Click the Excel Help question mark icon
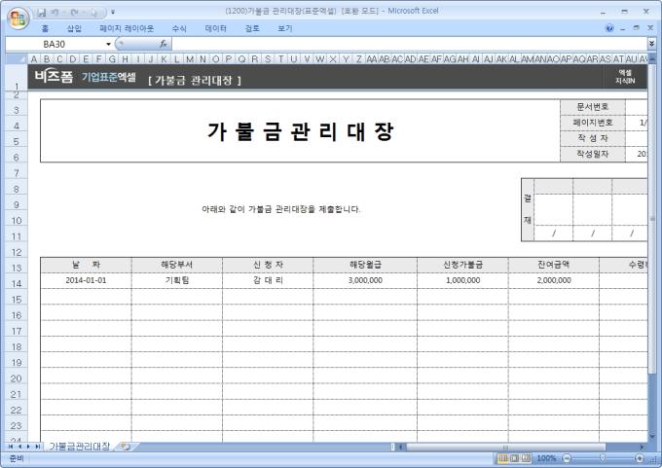662x468 pixels. click(x=609, y=28)
